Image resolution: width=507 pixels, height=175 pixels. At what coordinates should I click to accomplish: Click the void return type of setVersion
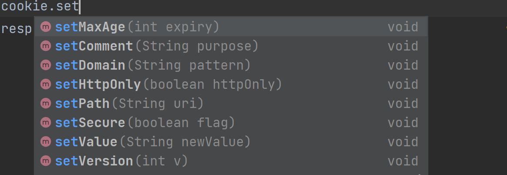coord(403,161)
